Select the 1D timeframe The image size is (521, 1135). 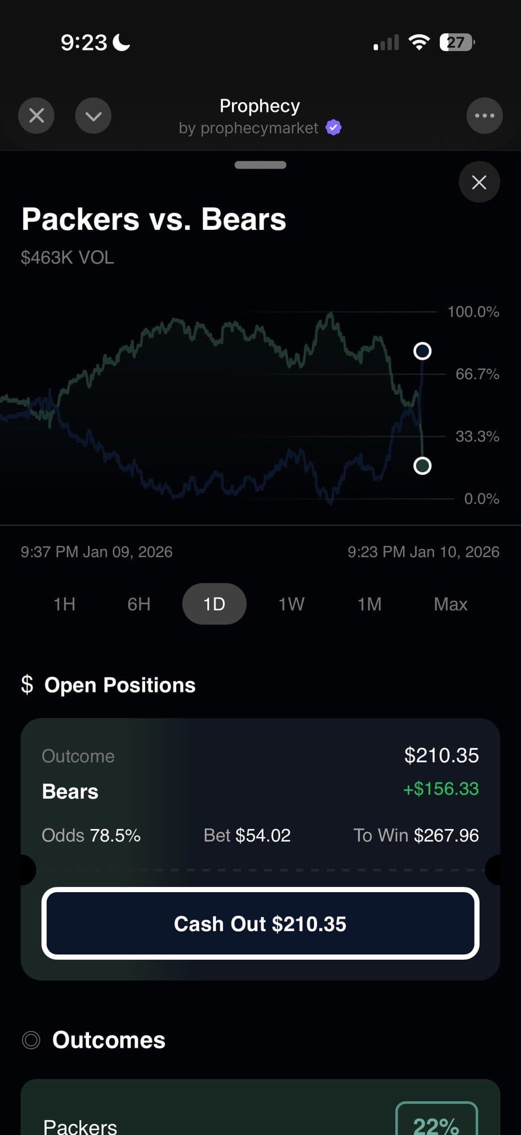[x=214, y=604]
